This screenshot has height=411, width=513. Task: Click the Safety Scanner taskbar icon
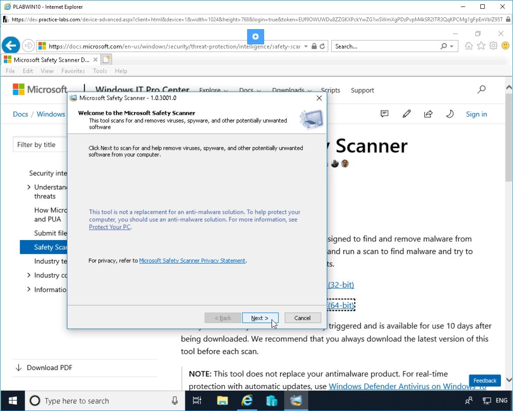[296, 401]
